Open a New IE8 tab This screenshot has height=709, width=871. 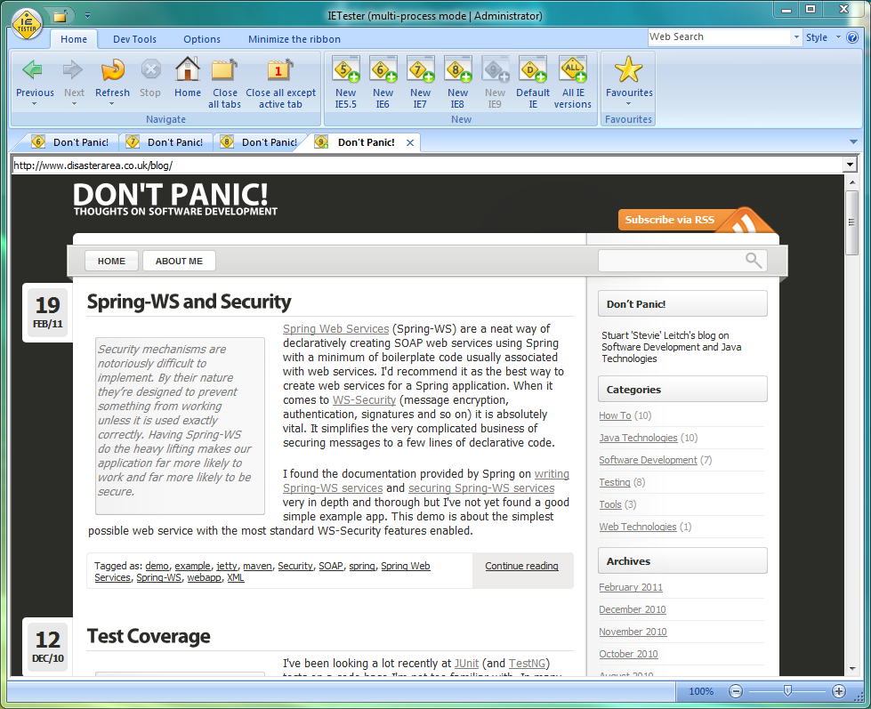tap(457, 70)
